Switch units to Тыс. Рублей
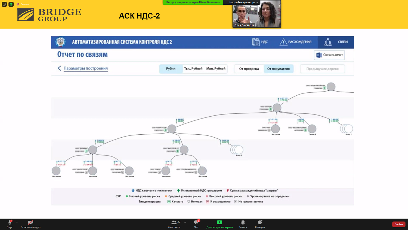The height and width of the screenshot is (230, 408). pyautogui.click(x=193, y=69)
